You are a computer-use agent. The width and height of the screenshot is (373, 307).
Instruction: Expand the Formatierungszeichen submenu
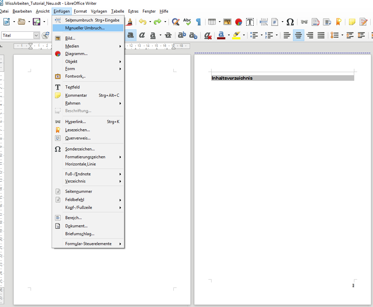pos(88,157)
